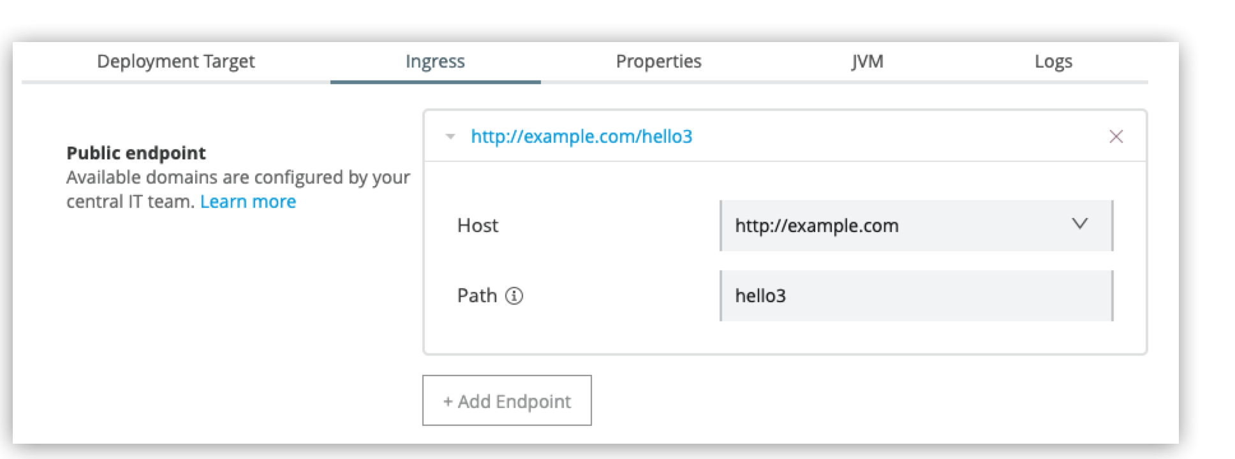Expand the Host selection chevron
Image resolution: width=1235 pixels, height=459 pixels.
click(1079, 224)
